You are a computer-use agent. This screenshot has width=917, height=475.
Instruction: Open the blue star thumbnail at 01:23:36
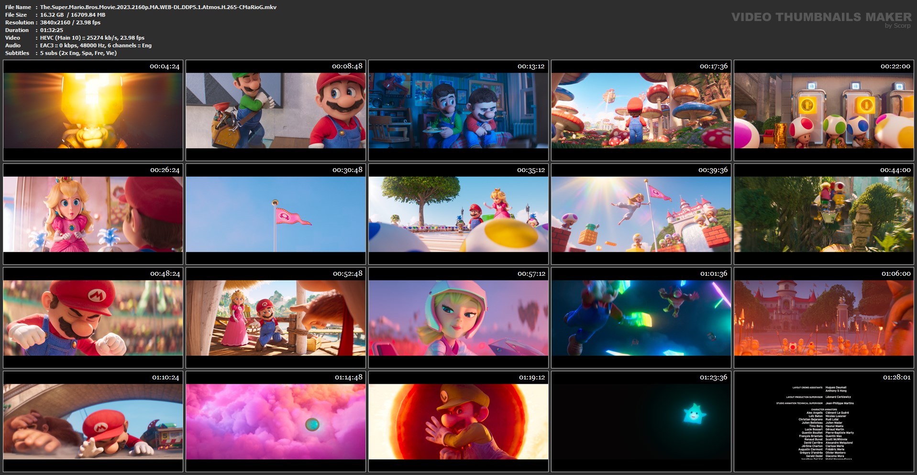(x=641, y=421)
